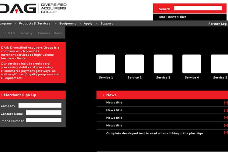Click the Phone Number input field

click(x=43, y=120)
